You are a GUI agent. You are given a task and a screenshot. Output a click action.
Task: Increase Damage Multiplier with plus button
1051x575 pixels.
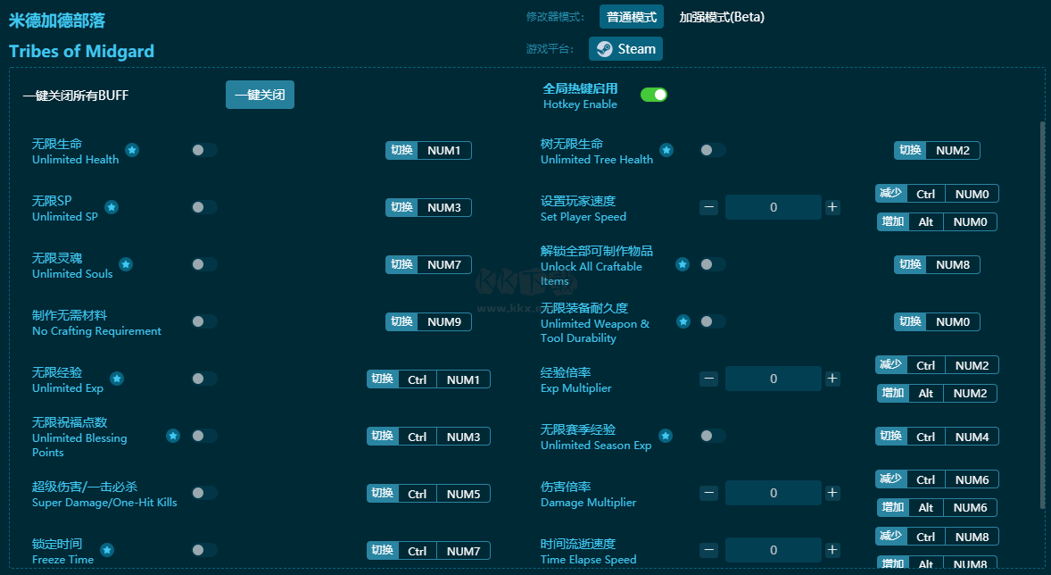point(832,493)
